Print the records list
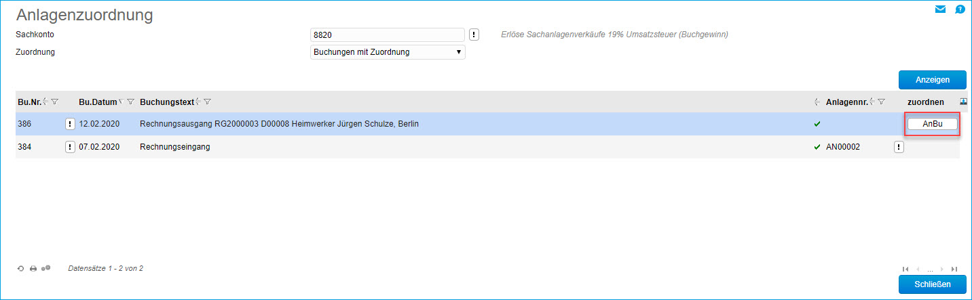The image size is (972, 300). coord(33,269)
